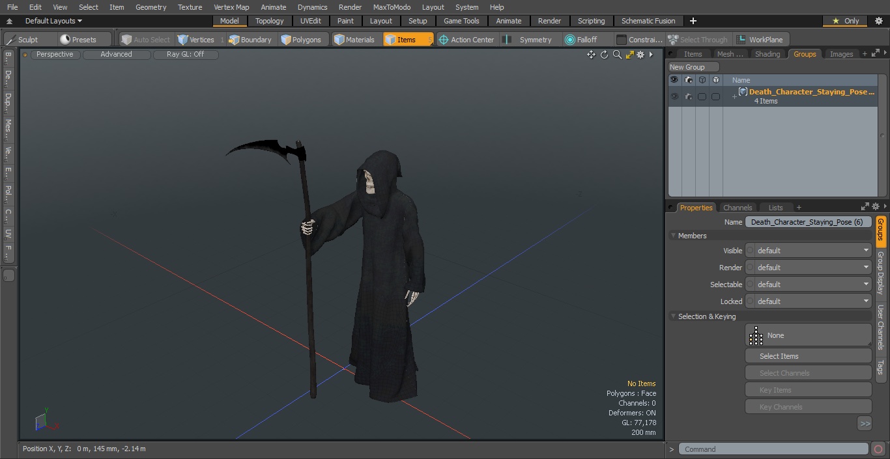Open the Perspective view type dropdown

click(x=55, y=55)
